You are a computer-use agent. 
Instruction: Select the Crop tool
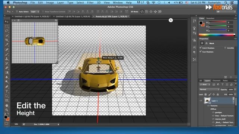[x=7, y=40]
